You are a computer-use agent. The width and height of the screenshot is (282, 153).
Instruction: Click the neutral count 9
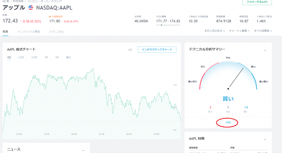point(228,108)
